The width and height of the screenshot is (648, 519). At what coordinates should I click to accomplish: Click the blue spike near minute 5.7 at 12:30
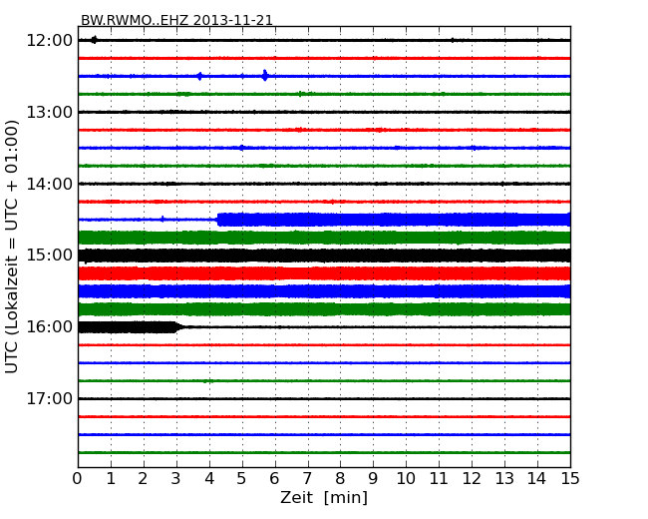(265, 75)
